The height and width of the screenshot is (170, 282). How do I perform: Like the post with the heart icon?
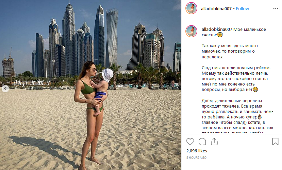[190, 142]
